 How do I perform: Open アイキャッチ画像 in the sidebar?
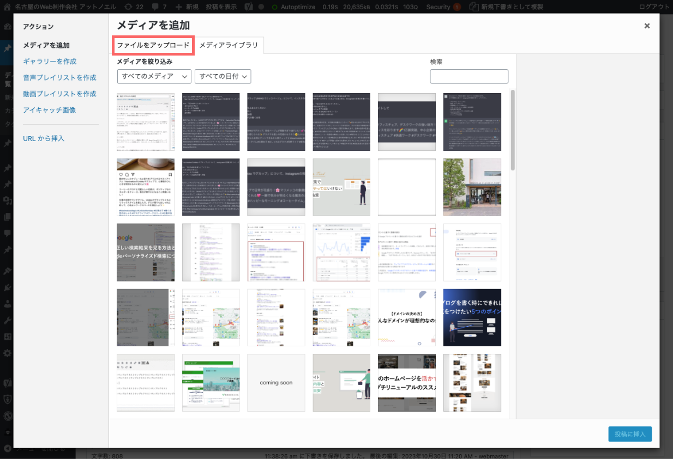(50, 110)
